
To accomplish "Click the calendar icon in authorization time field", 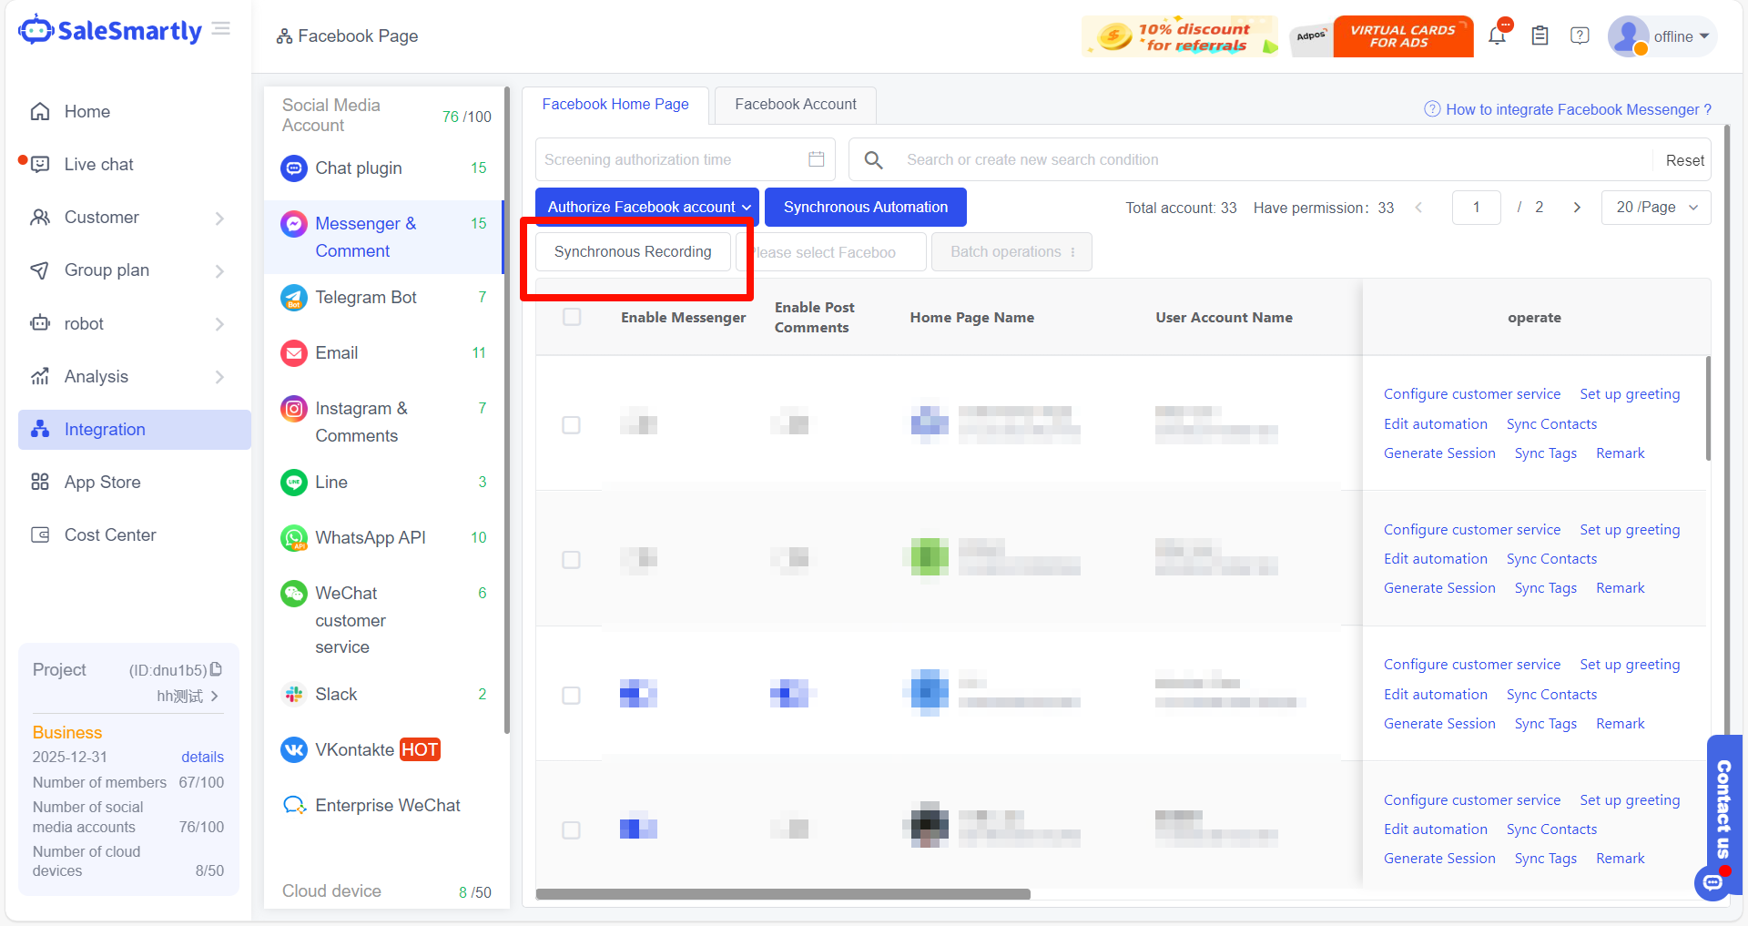I will click(816, 159).
